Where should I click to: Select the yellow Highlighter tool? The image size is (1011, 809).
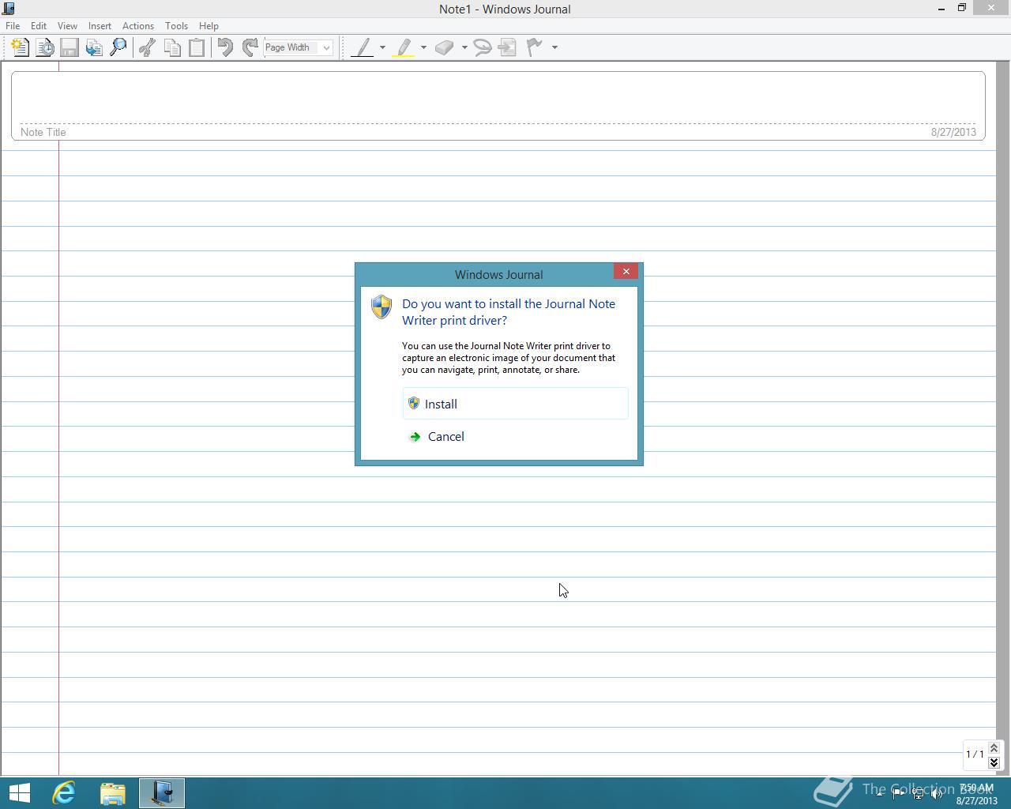point(404,47)
